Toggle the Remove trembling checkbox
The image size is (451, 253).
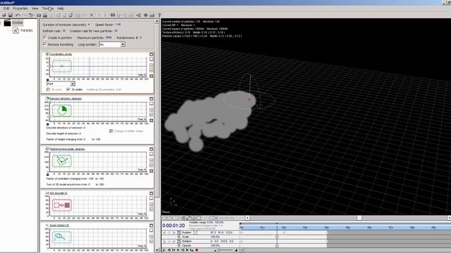[x=44, y=44]
